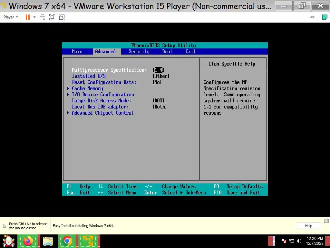Open the Santa Start button
This screenshot has width=330, height=248.
pos(8,241)
